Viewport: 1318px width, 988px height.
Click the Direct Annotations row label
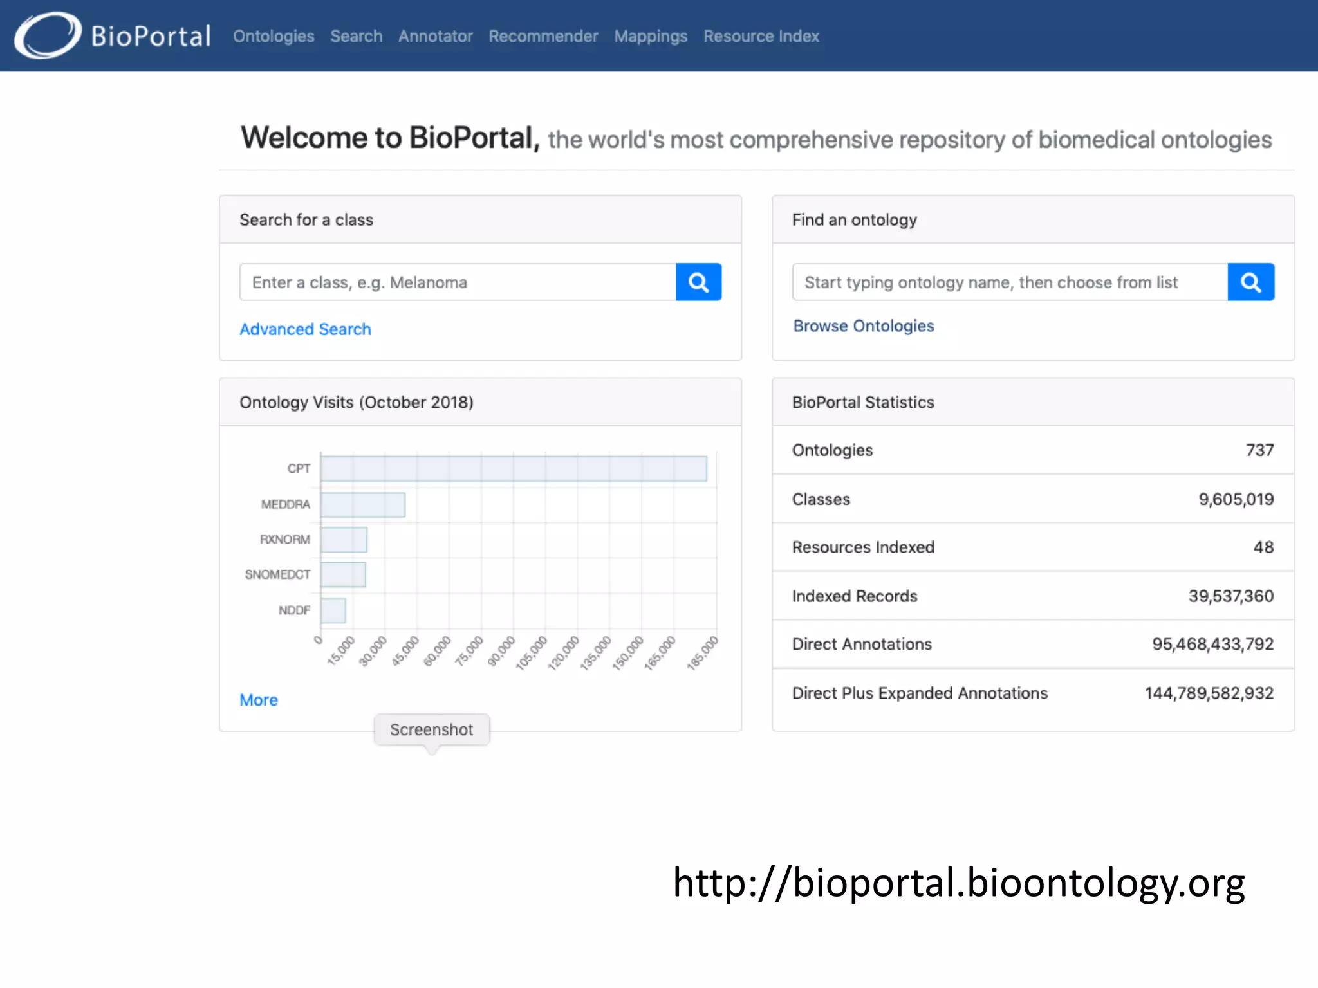coord(862,645)
